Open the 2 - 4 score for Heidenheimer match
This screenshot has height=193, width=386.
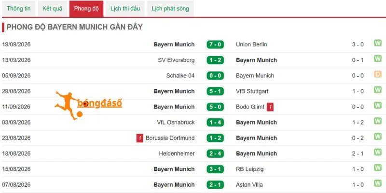tap(215, 153)
